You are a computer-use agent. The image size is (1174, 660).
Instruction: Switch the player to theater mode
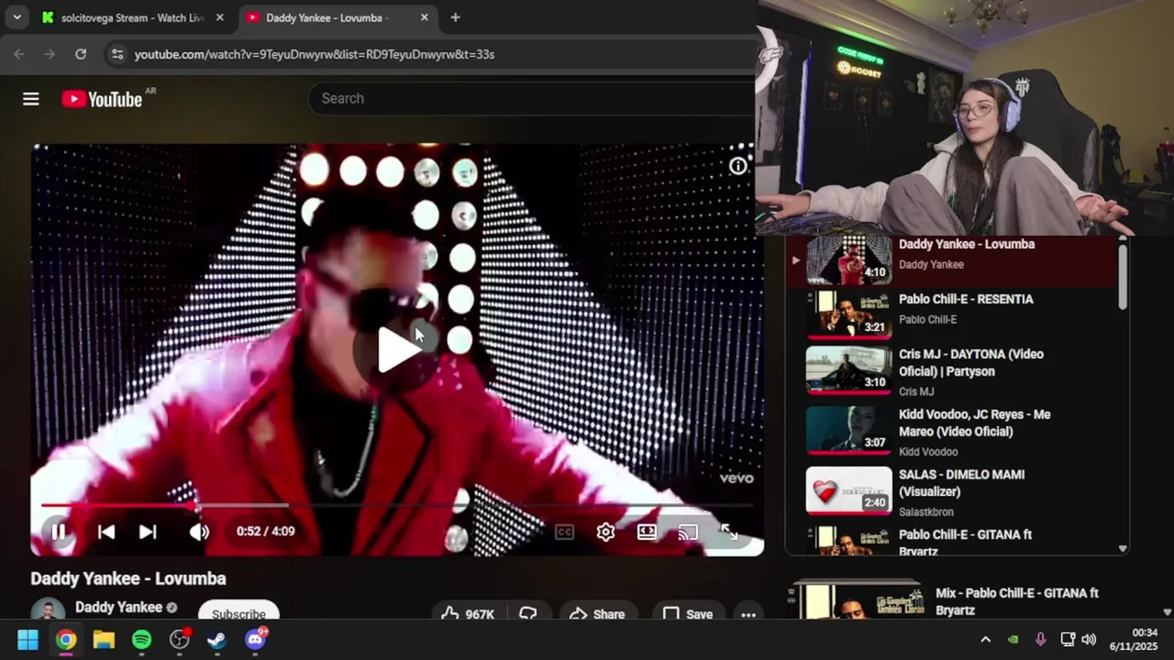coord(647,532)
